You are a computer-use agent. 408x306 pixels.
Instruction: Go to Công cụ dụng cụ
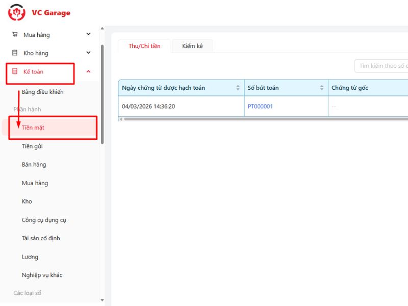[44, 220]
